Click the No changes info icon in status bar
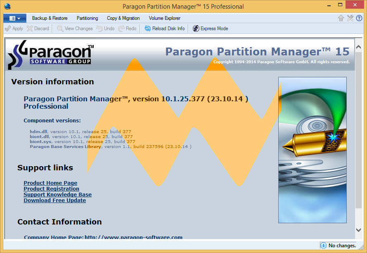 [x=323, y=246]
